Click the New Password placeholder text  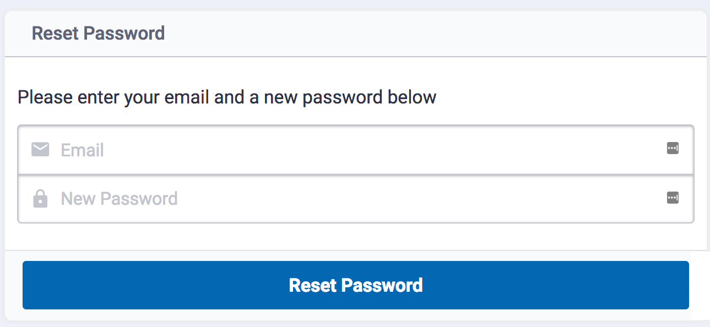click(119, 199)
